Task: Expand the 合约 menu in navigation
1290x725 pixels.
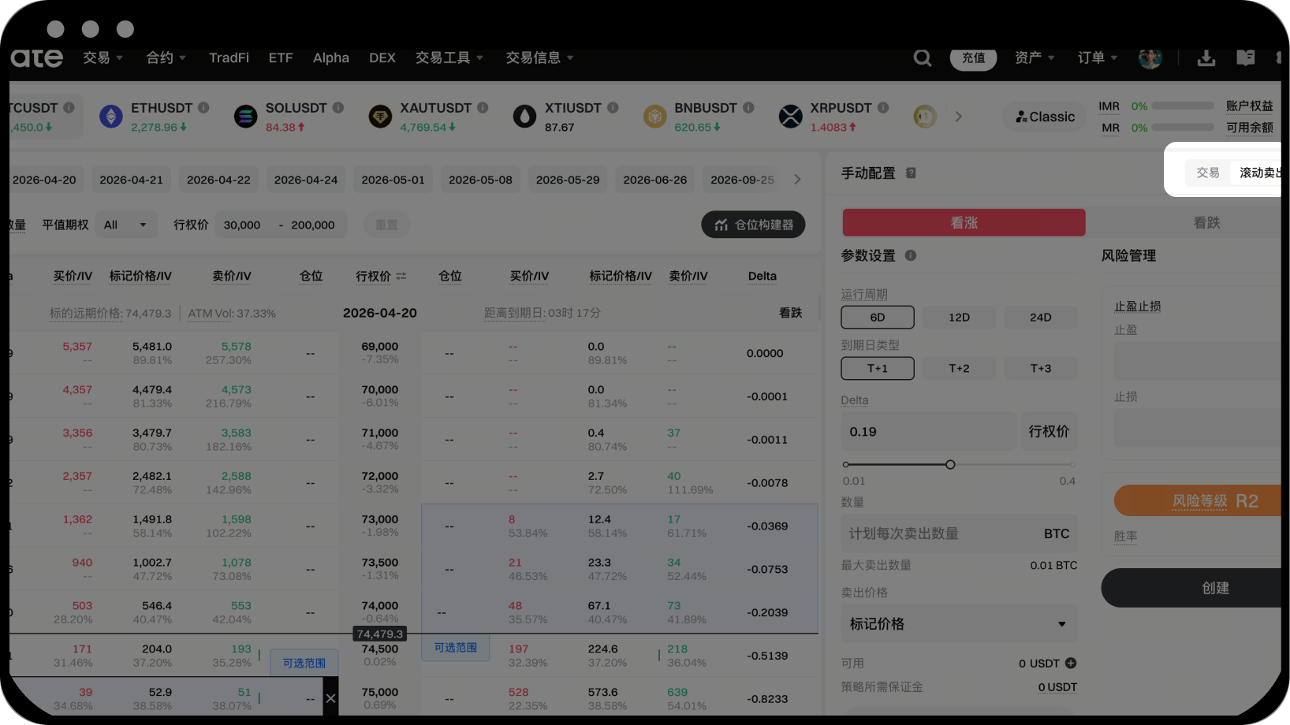Action: coord(166,58)
